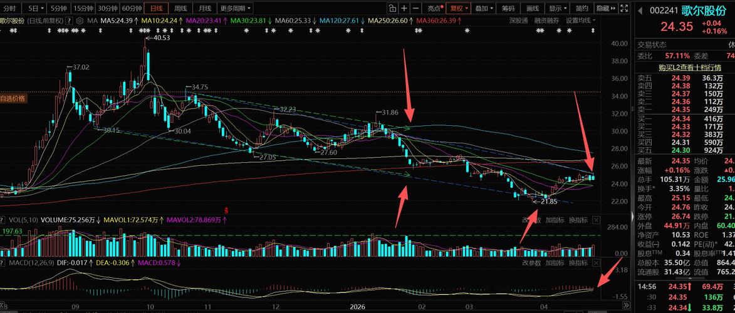Open the 5日 period dropdown
Image resolution: width=735 pixels, height=313 pixels.
[36, 8]
